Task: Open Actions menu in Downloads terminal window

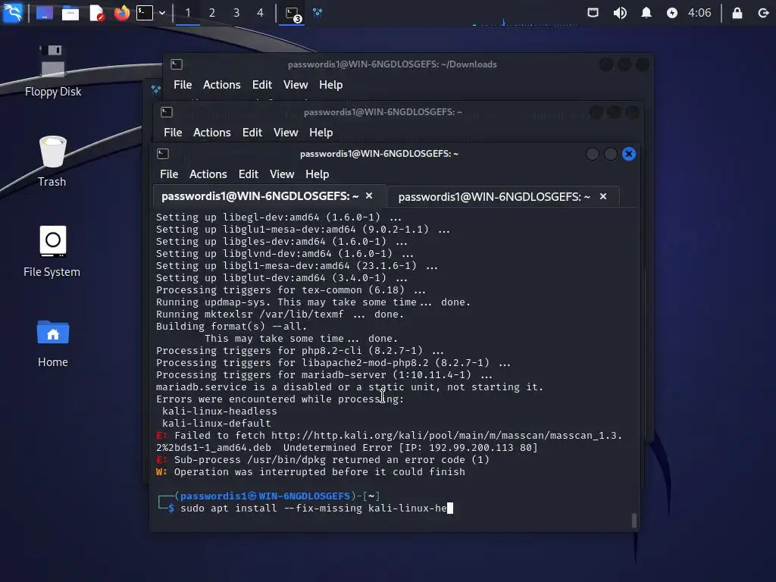Action: 222,85
